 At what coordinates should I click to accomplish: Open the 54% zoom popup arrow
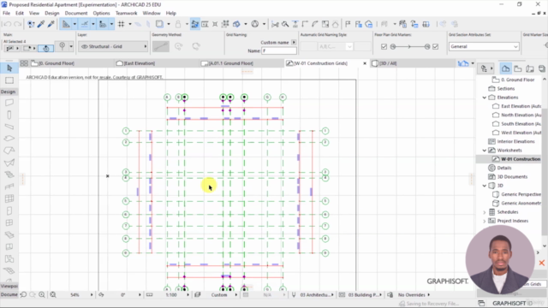(x=92, y=294)
